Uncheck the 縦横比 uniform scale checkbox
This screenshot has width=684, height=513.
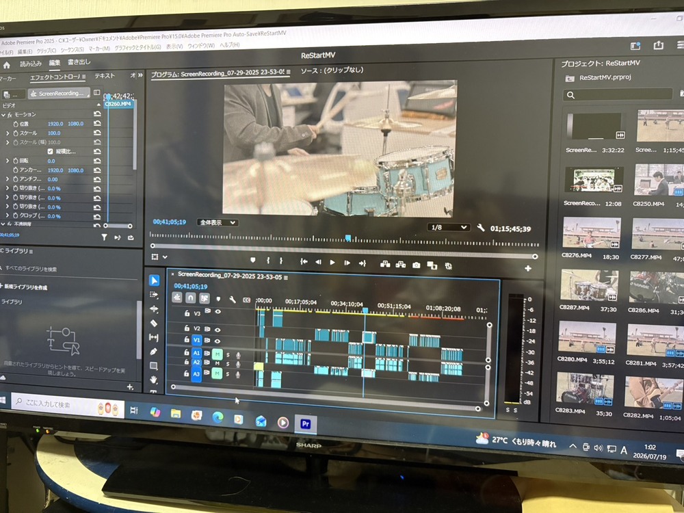tap(50, 151)
